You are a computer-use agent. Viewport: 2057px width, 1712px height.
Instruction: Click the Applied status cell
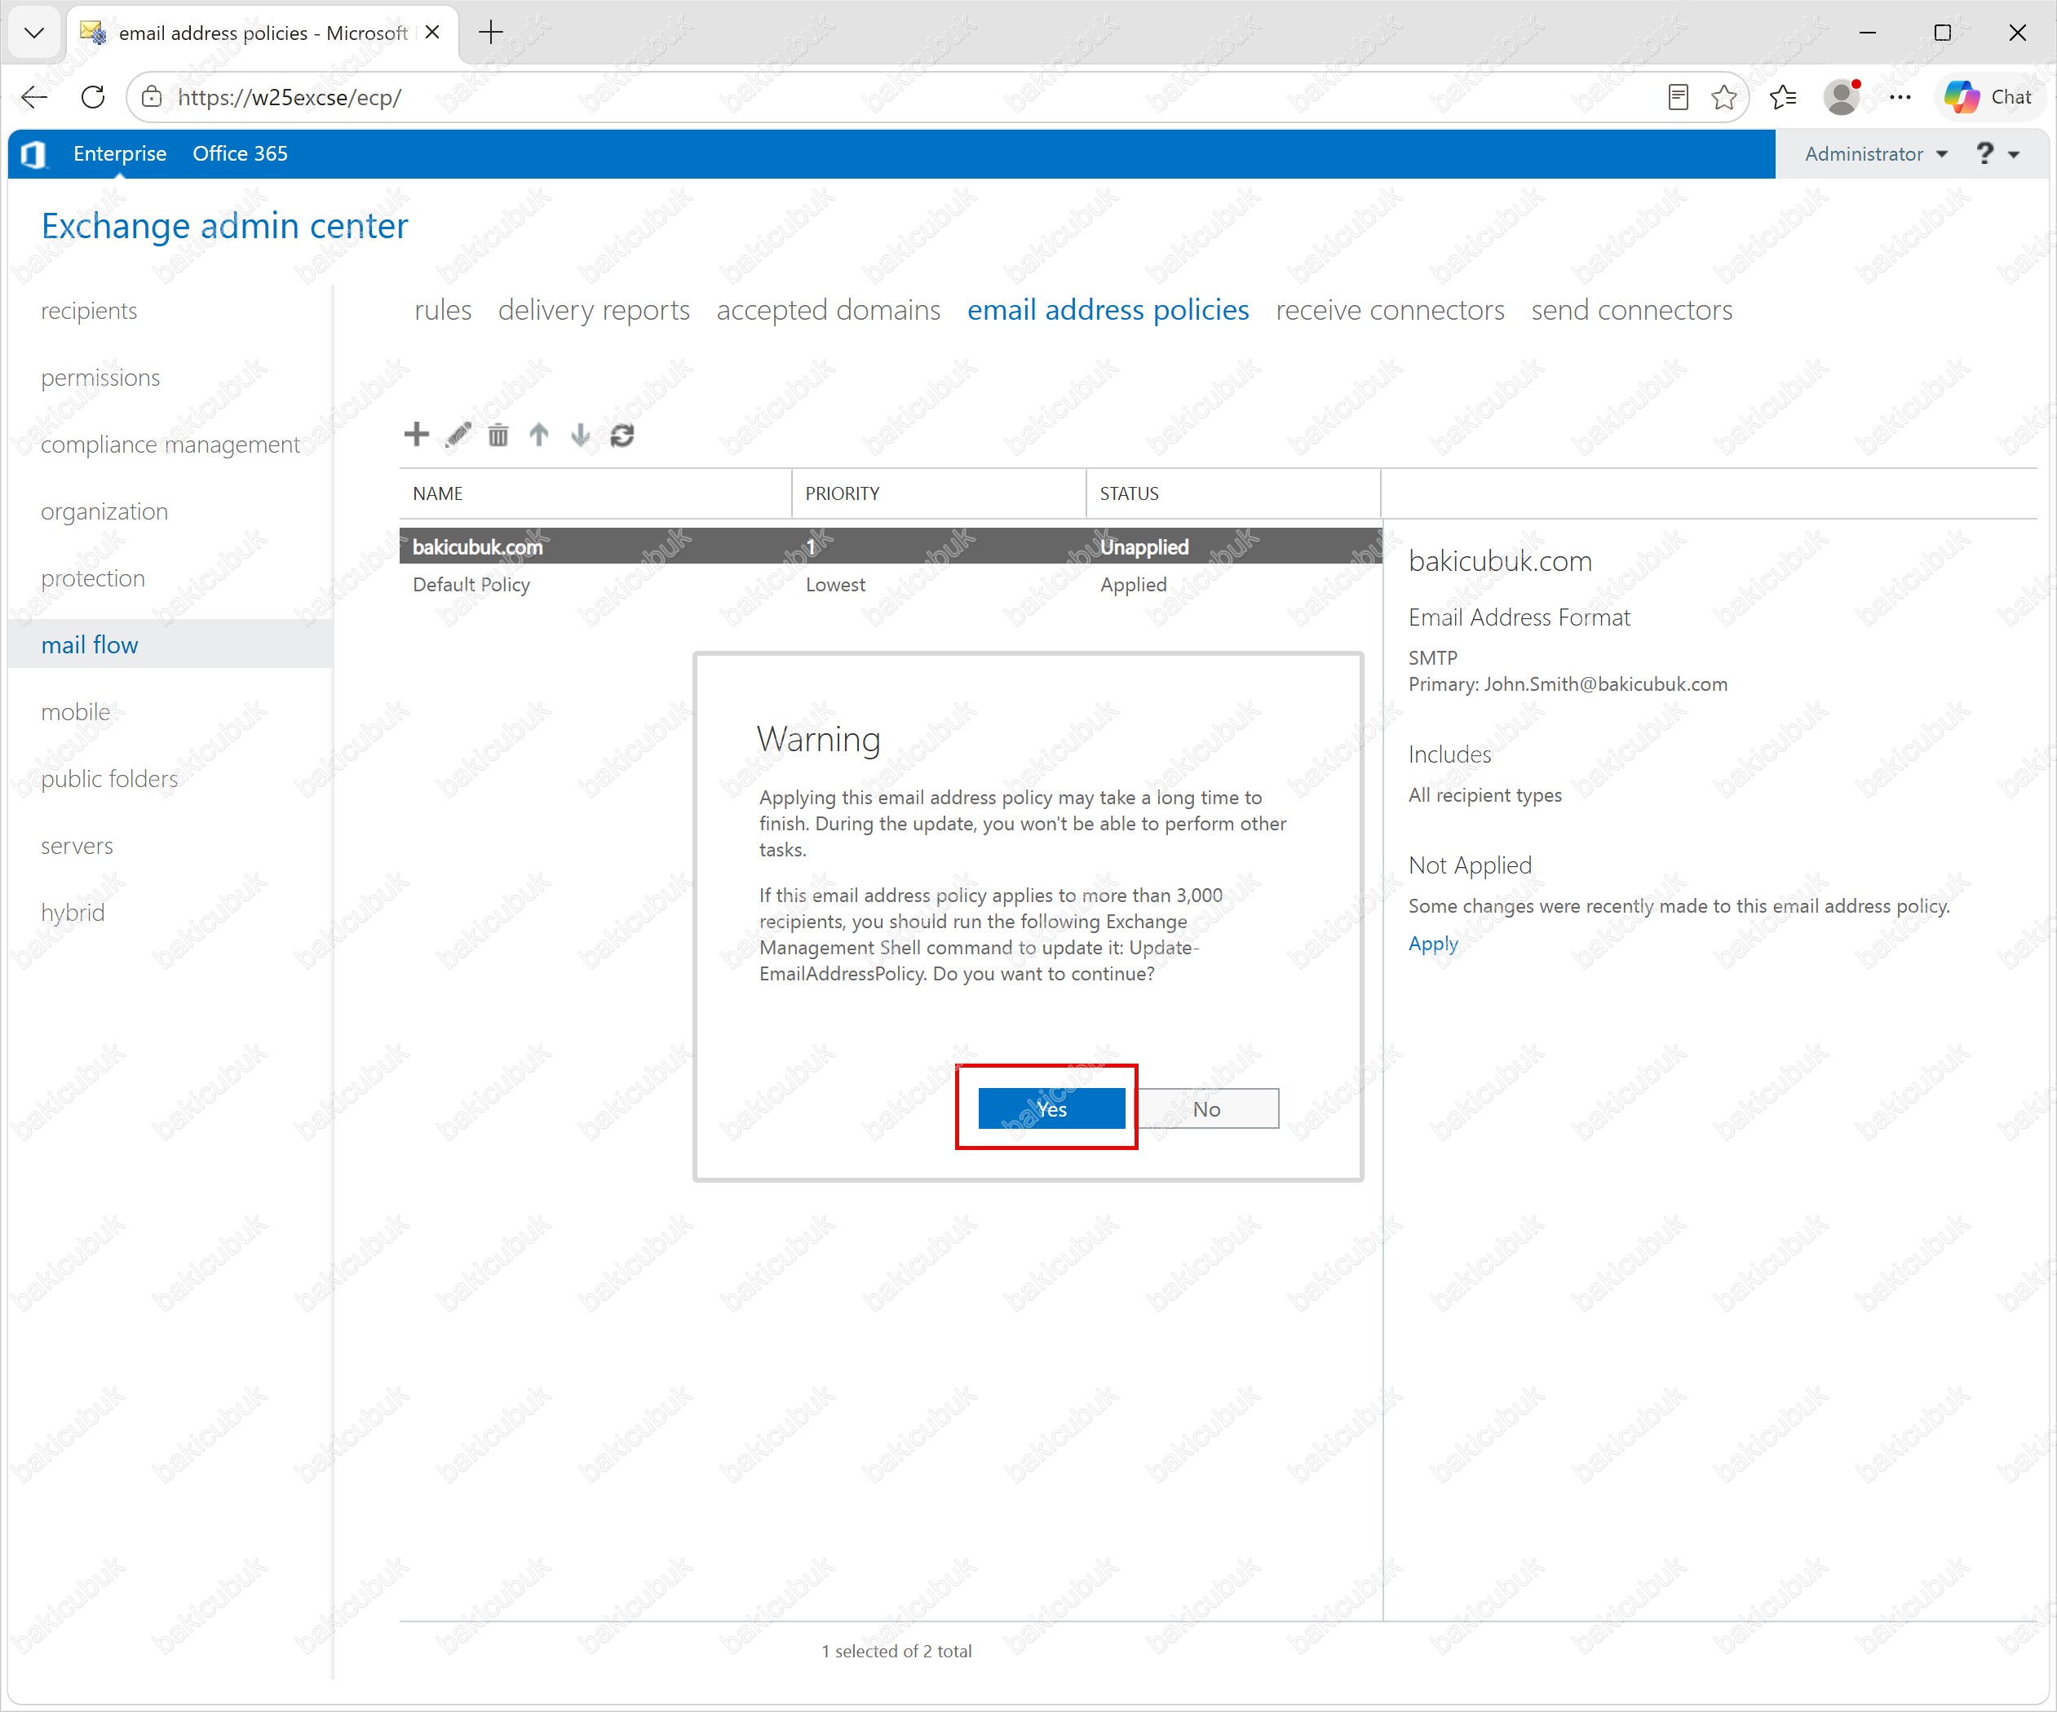[x=1134, y=585]
